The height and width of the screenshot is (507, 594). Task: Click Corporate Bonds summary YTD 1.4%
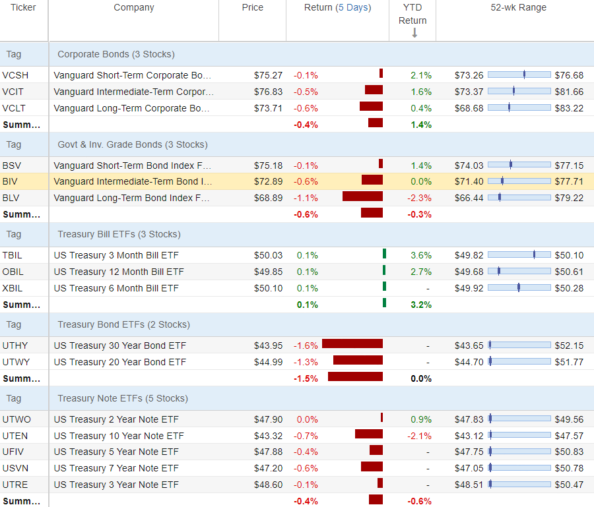[421, 125]
